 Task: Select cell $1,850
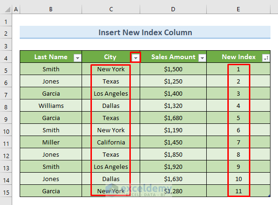[173, 154]
